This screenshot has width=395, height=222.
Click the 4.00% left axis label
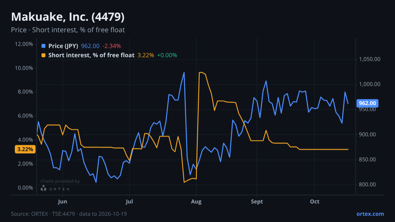tap(25, 140)
